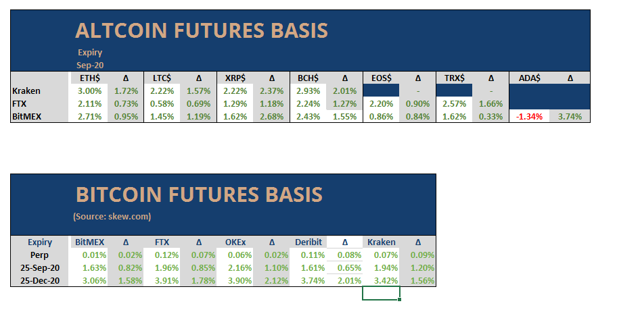The height and width of the screenshot is (314, 640).
Task: Click the 2.57% FTX TRX value
Action: coord(455,103)
